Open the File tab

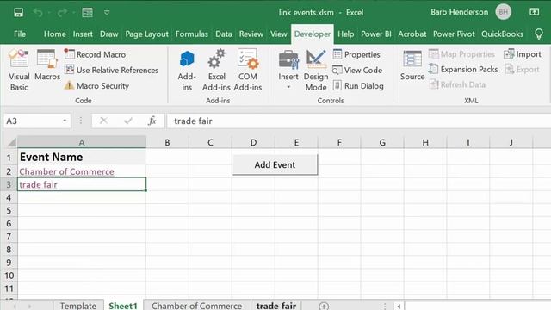pos(20,34)
